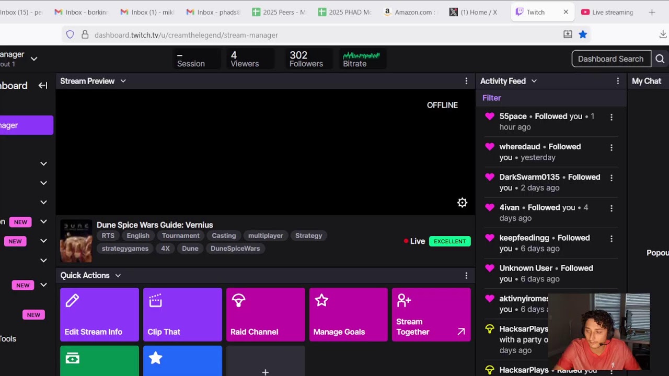The width and height of the screenshot is (669, 376).
Task: Click the Clip That quick action
Action: click(182, 314)
